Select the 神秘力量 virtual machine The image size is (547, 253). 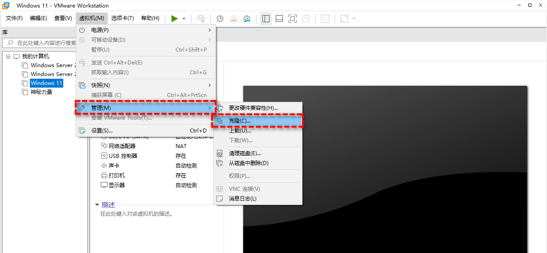coord(41,92)
